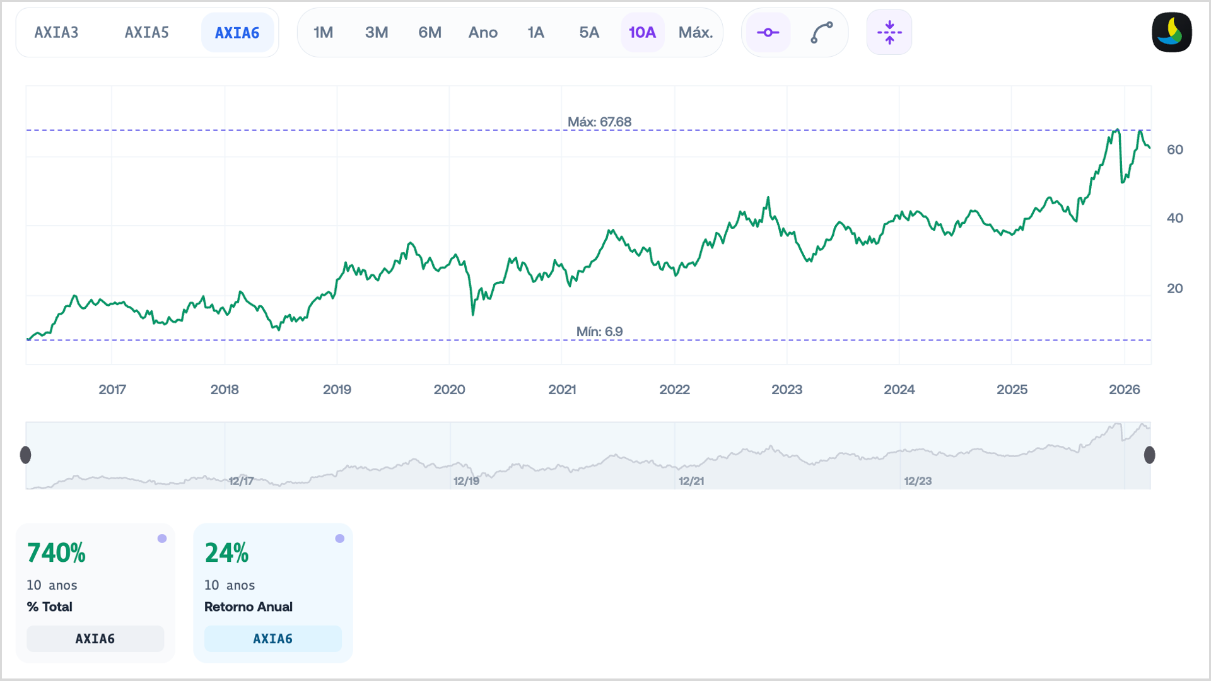The height and width of the screenshot is (681, 1211).
Task: Switch to the AXIA5 ticker tab
Action: click(147, 33)
